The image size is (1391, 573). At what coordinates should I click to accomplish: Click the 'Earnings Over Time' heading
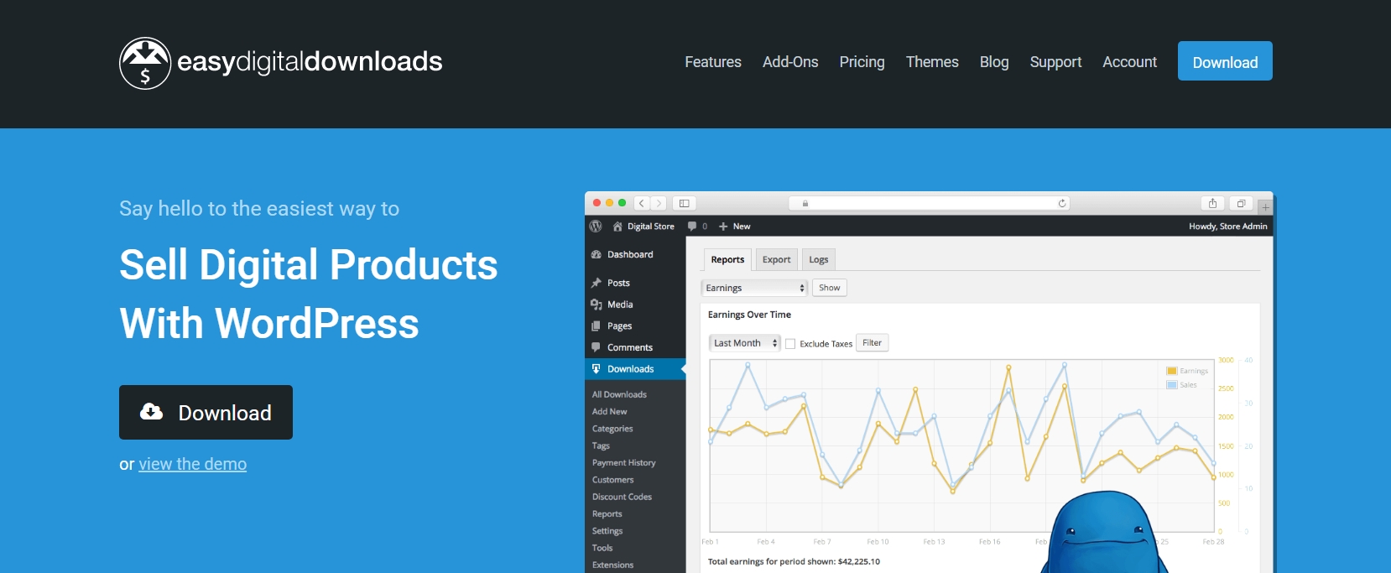pos(749,315)
